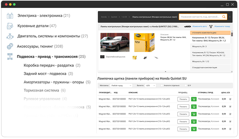239x139 pixels.
Task: Close the search bar with the X icon
Action: click(x=230, y=17)
